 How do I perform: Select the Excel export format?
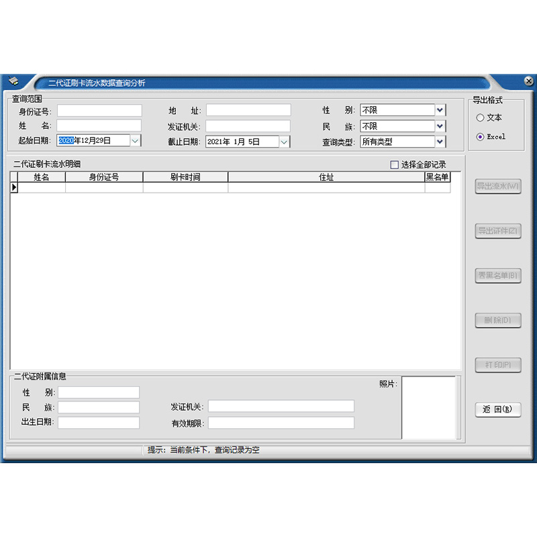480,137
